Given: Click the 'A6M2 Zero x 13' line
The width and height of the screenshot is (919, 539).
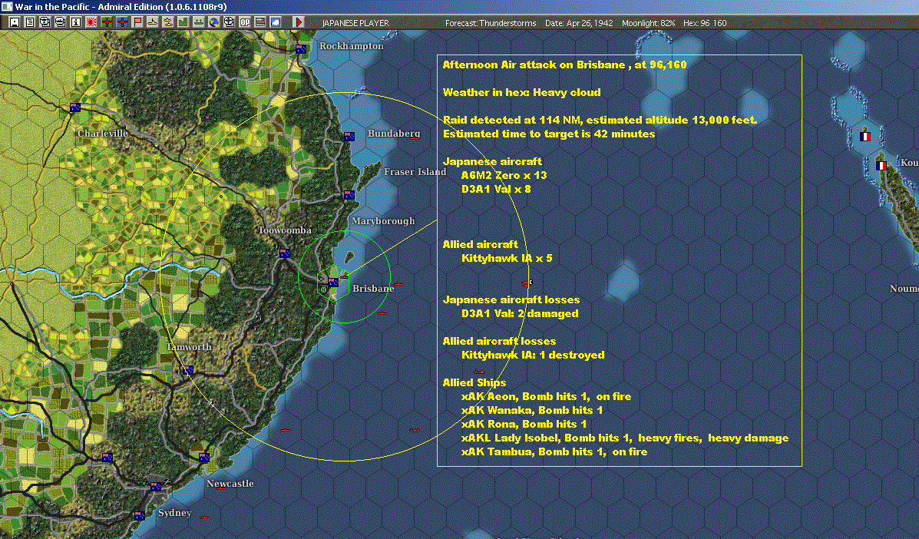Looking at the screenshot, I should point(504,175).
